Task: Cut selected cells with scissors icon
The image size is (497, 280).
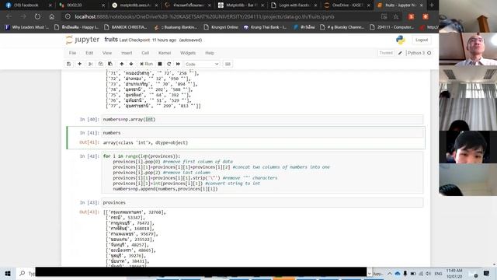Action: [91, 64]
